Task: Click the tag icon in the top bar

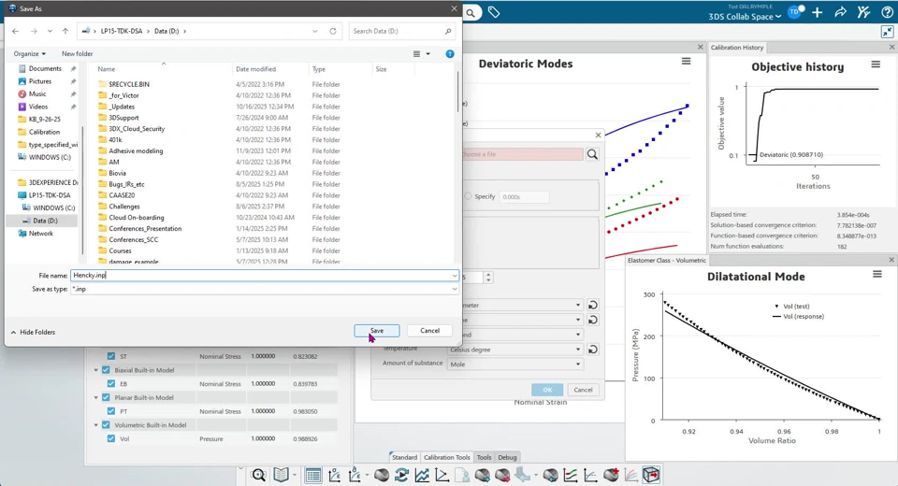Action: pyautogui.click(x=494, y=12)
